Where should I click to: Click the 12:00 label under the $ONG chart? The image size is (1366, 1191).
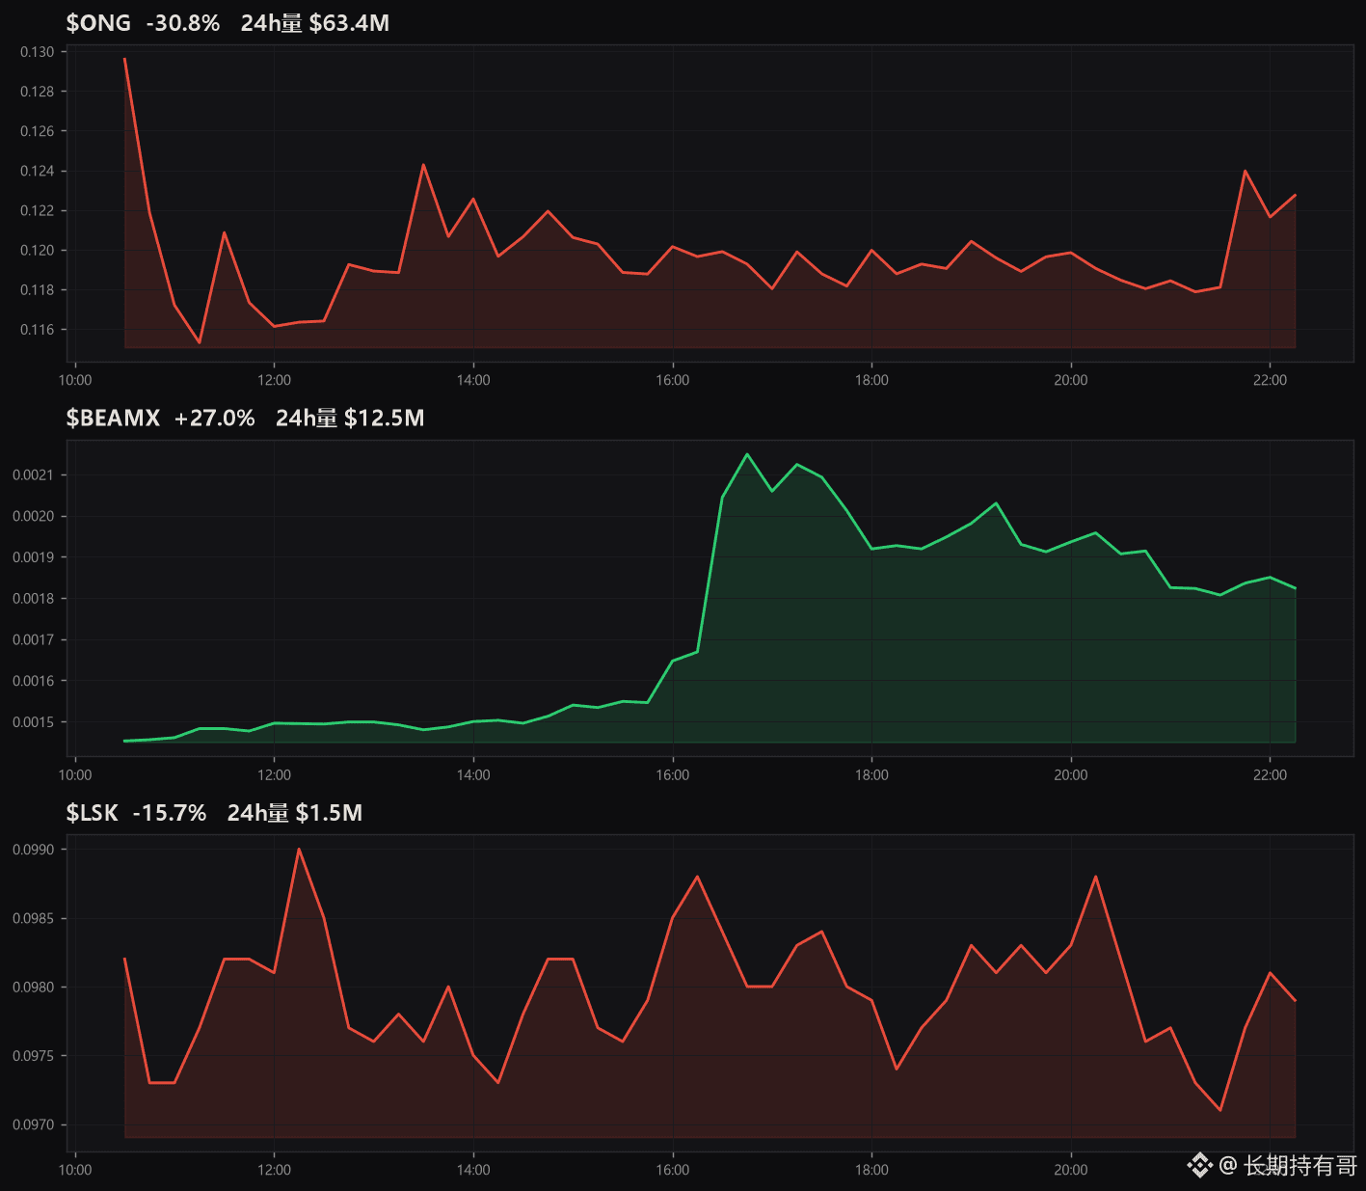click(274, 380)
